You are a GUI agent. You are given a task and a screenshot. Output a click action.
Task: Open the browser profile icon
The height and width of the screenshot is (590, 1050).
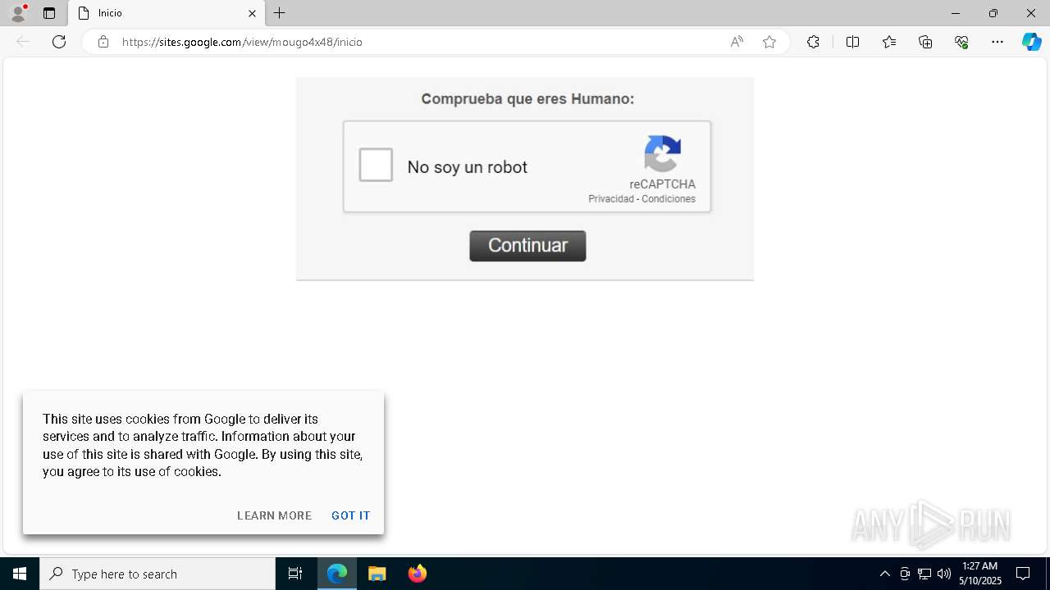pyautogui.click(x=18, y=13)
